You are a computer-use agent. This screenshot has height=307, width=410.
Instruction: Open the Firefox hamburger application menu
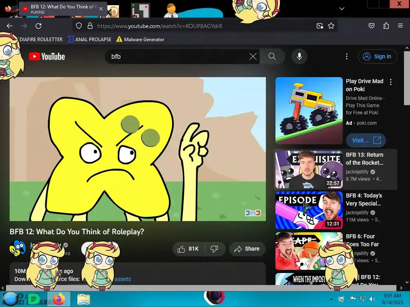400,26
